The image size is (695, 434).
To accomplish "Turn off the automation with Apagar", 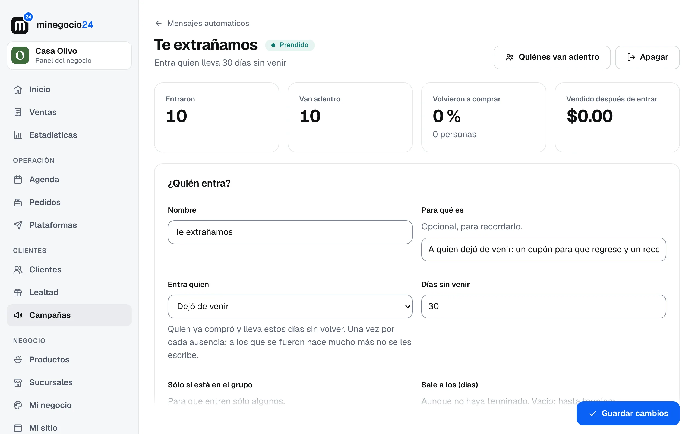I will click(647, 58).
